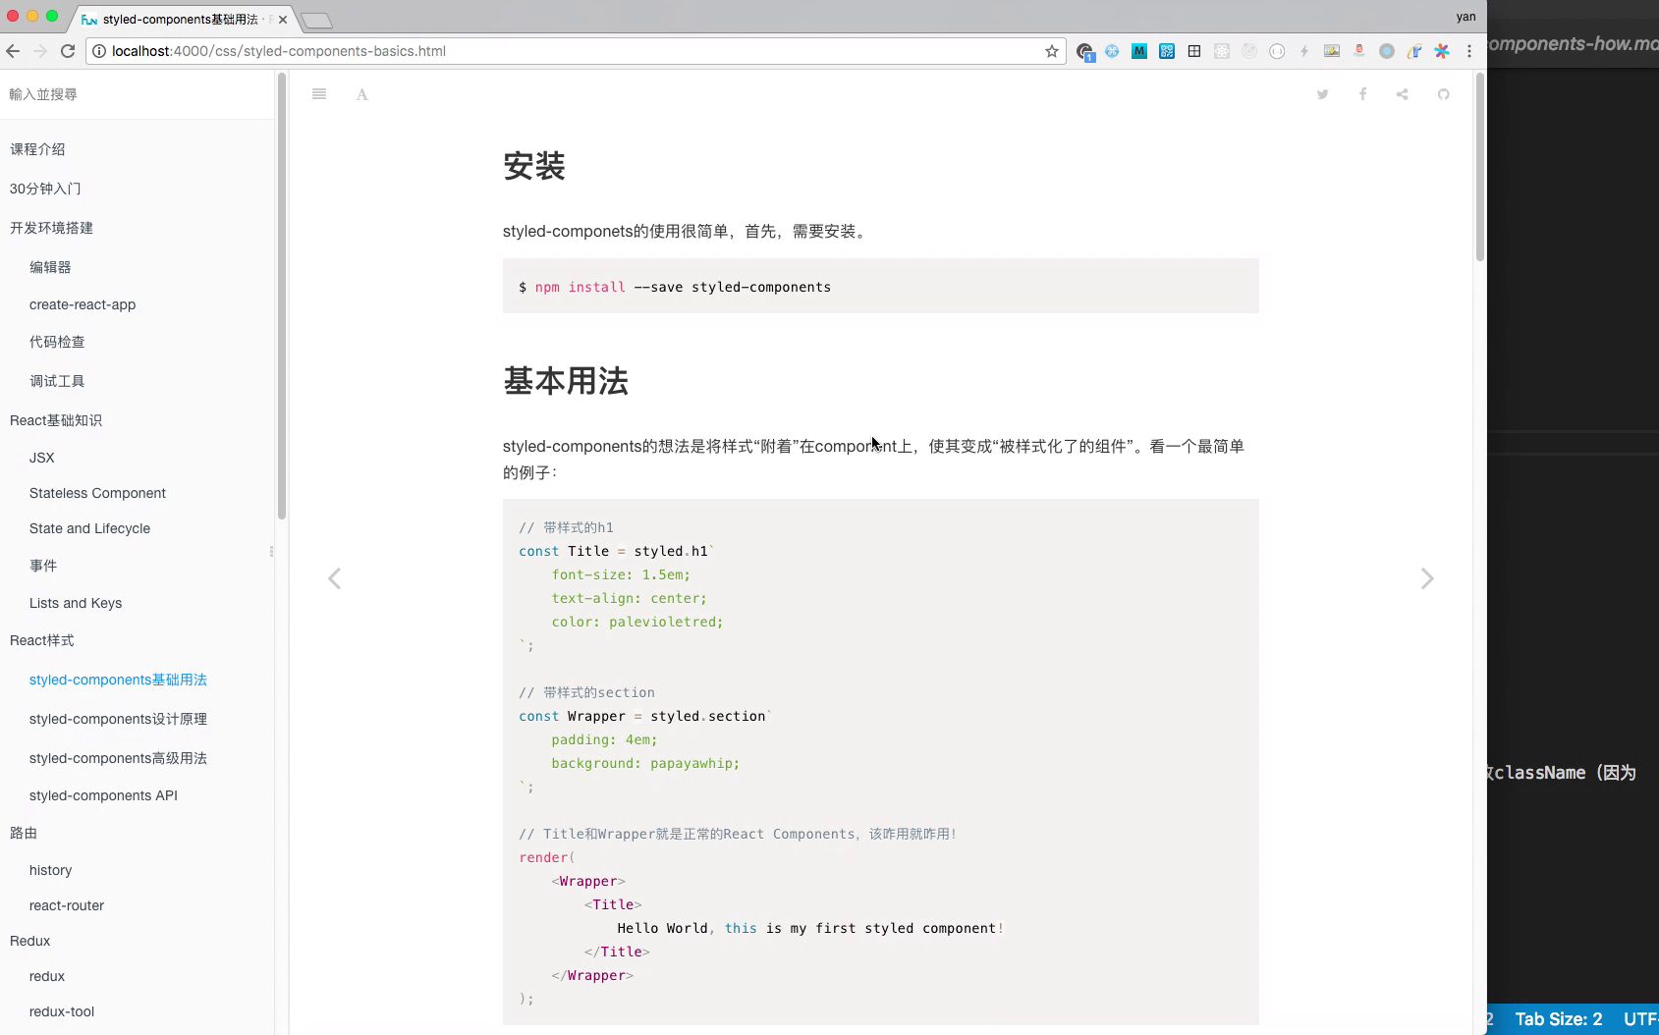Open the 代码检查 page
This screenshot has height=1035, width=1659.
pyautogui.click(x=57, y=342)
